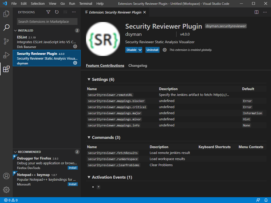Open the Accounts icon in the activity bar

[x=6, y=176]
